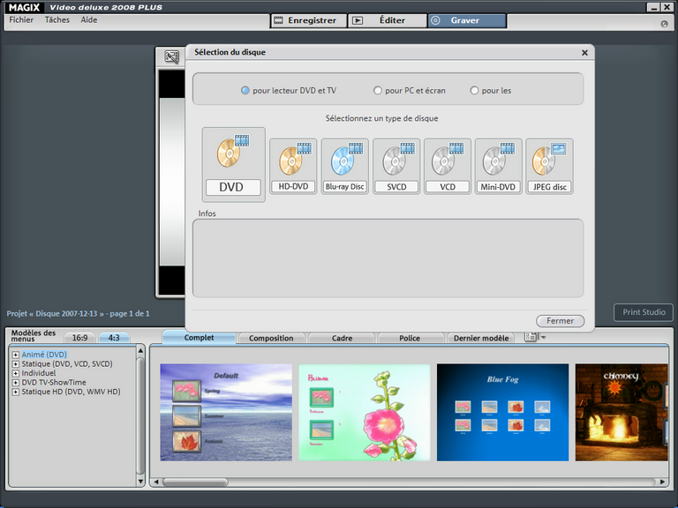Screen dimensions: 678x508
Task: Open the Tâches menu
Action: (57, 20)
